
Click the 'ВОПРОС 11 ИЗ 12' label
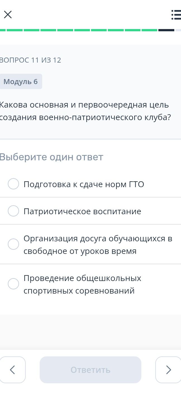(x=30, y=60)
